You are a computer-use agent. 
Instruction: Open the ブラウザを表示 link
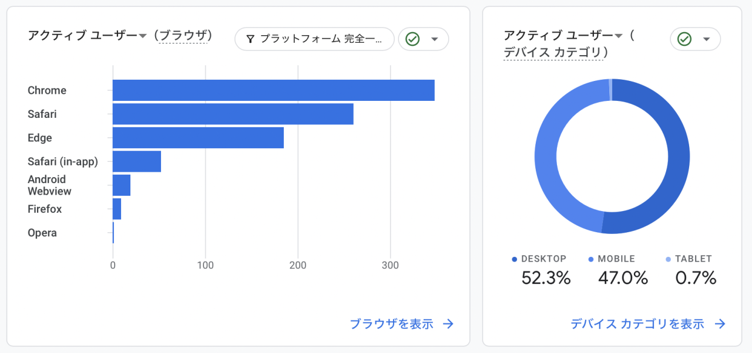point(391,324)
